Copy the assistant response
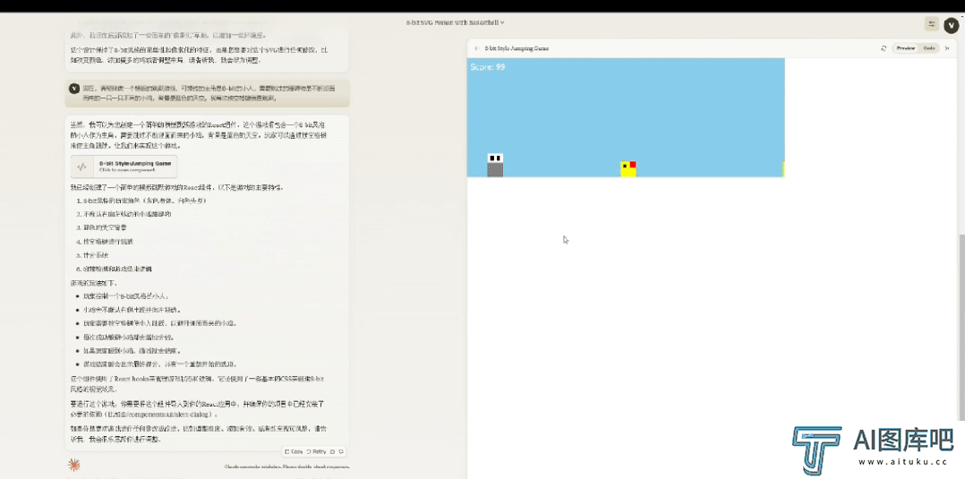The height and width of the screenshot is (479, 965). pyautogui.click(x=293, y=451)
